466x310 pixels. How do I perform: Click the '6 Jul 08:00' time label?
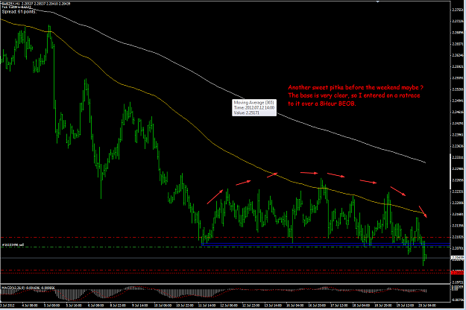tap(95, 306)
